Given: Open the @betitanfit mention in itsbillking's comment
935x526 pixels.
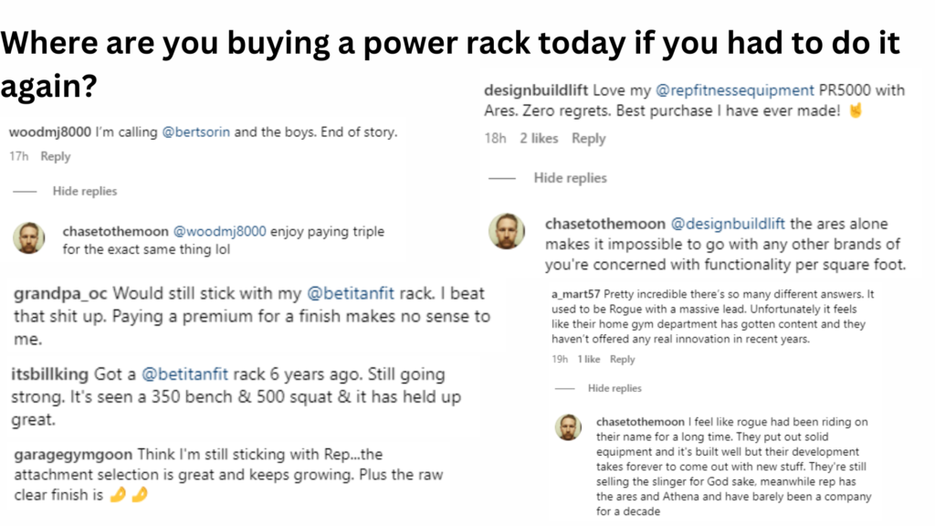Looking at the screenshot, I should coord(183,374).
